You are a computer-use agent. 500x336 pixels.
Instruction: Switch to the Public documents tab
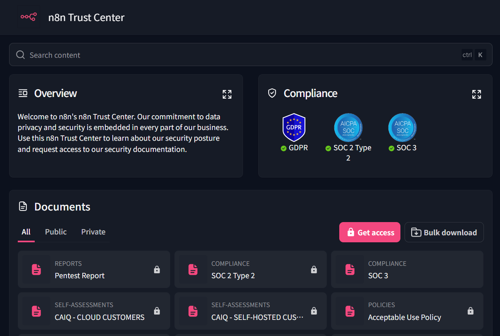(56, 232)
